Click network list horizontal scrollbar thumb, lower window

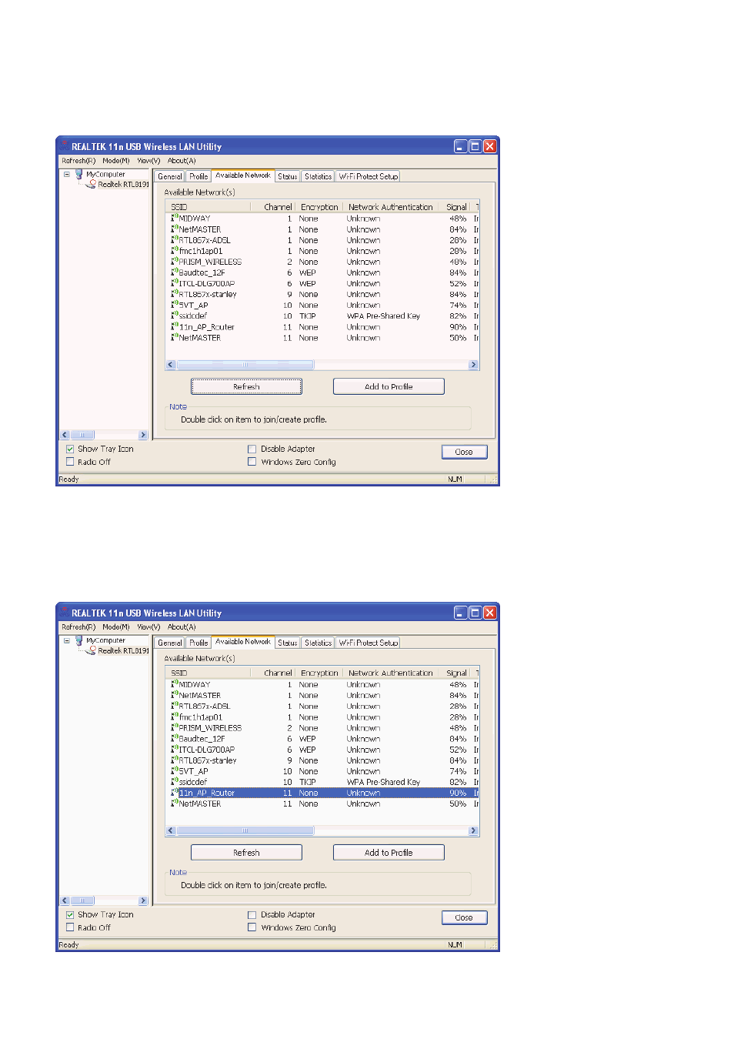point(245,830)
